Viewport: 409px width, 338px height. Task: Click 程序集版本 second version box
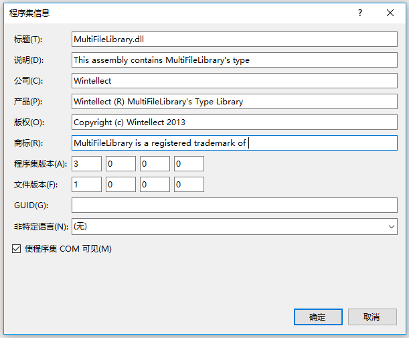[120, 164]
